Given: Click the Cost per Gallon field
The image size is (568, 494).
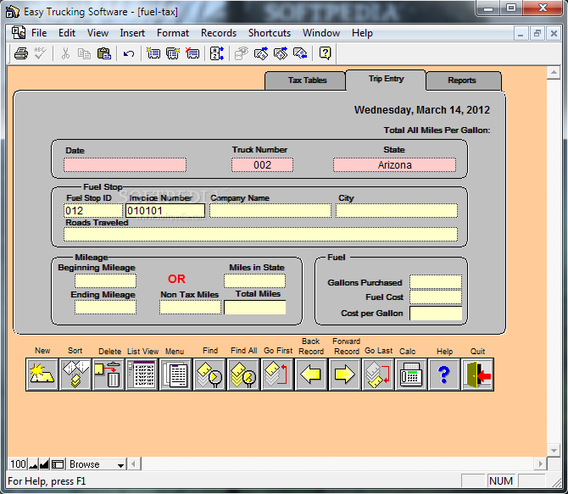Looking at the screenshot, I should point(436,314).
